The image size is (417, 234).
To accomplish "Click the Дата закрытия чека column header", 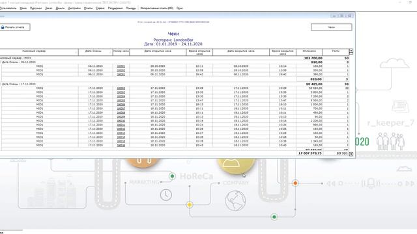I will point(241,52).
